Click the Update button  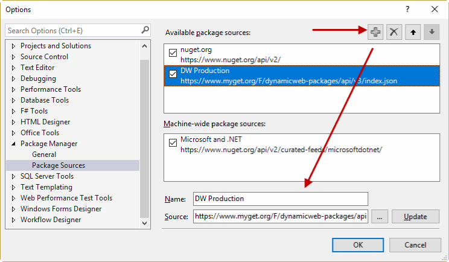415,216
